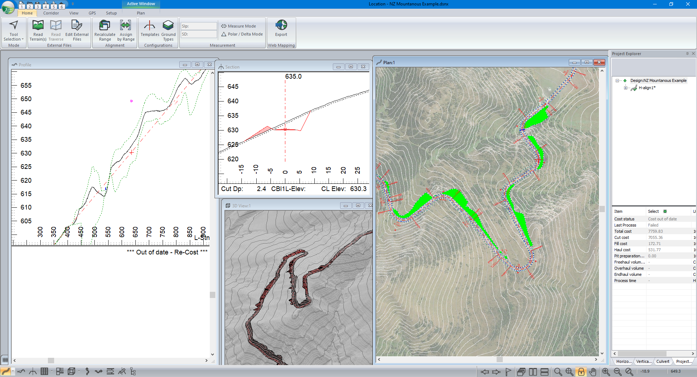This screenshot has height=377, width=697.
Task: Select the pan hand tool
Action: point(593,372)
